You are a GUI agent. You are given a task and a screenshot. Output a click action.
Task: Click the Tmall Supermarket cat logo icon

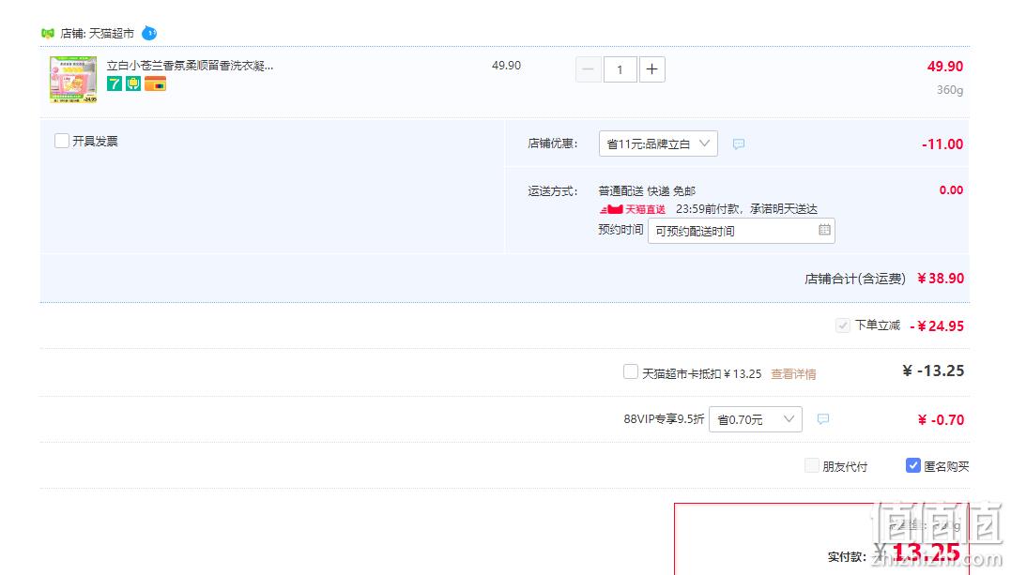coord(48,33)
